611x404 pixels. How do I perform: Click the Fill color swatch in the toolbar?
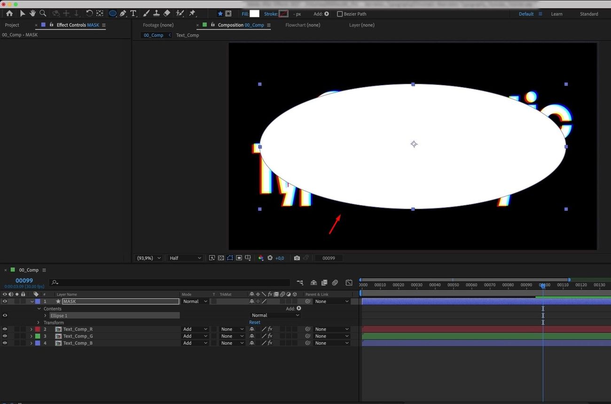click(x=254, y=14)
